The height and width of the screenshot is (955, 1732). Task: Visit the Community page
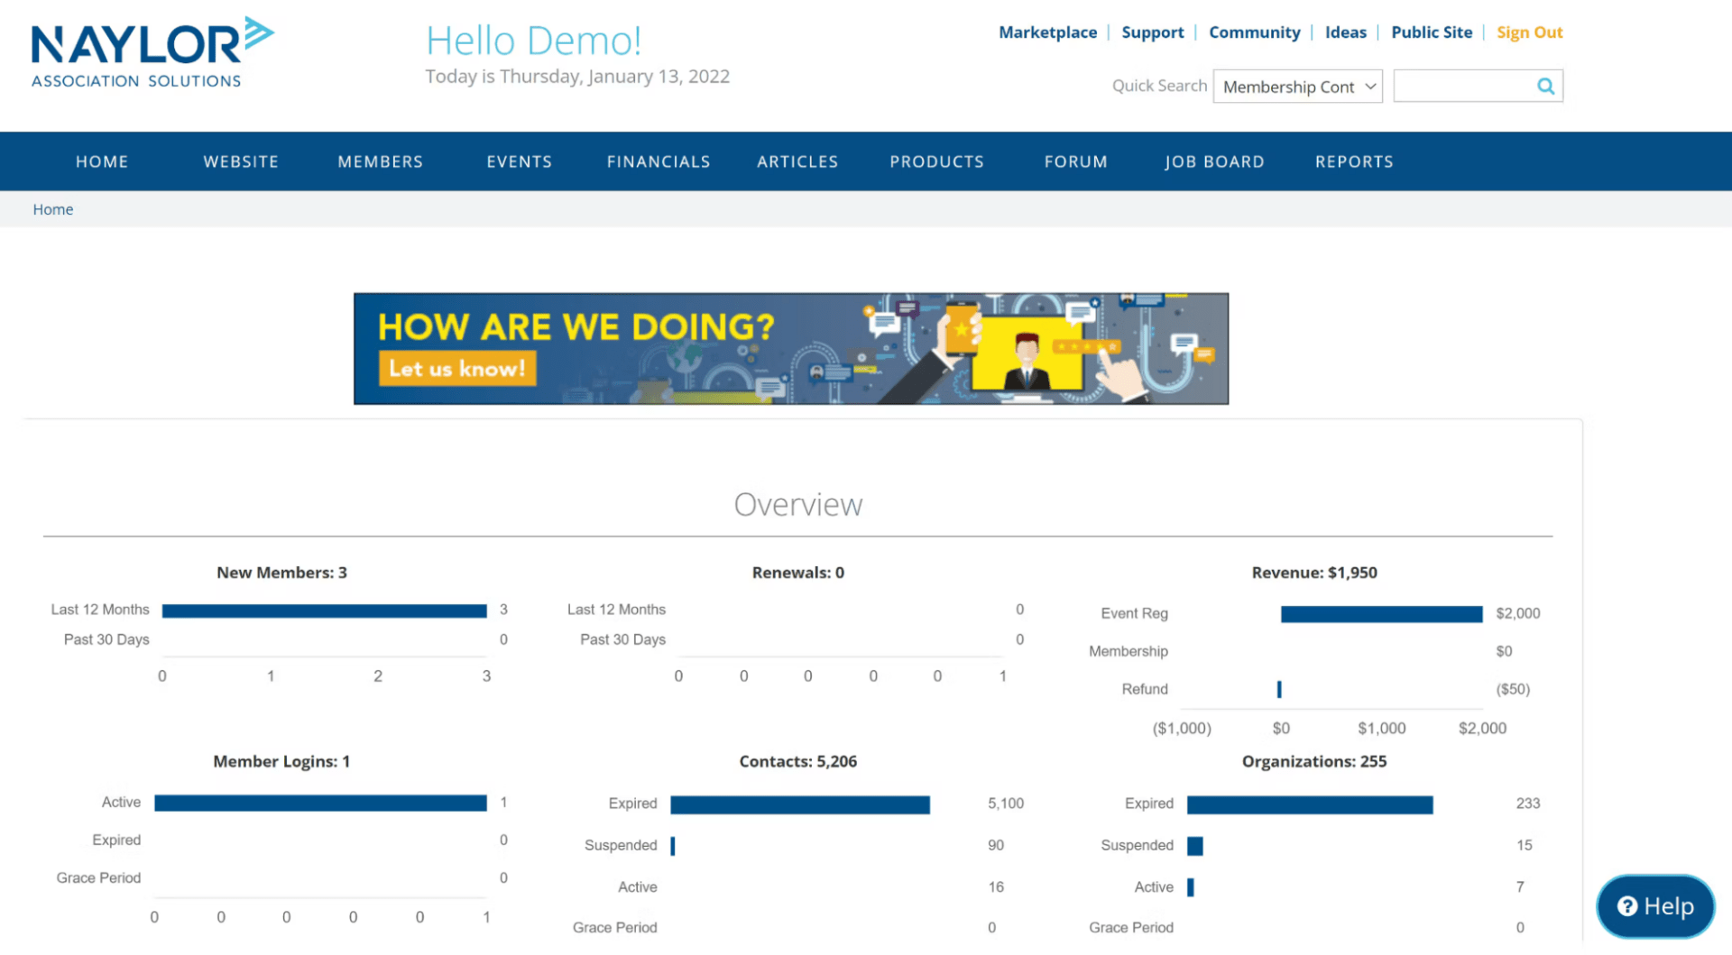point(1255,32)
